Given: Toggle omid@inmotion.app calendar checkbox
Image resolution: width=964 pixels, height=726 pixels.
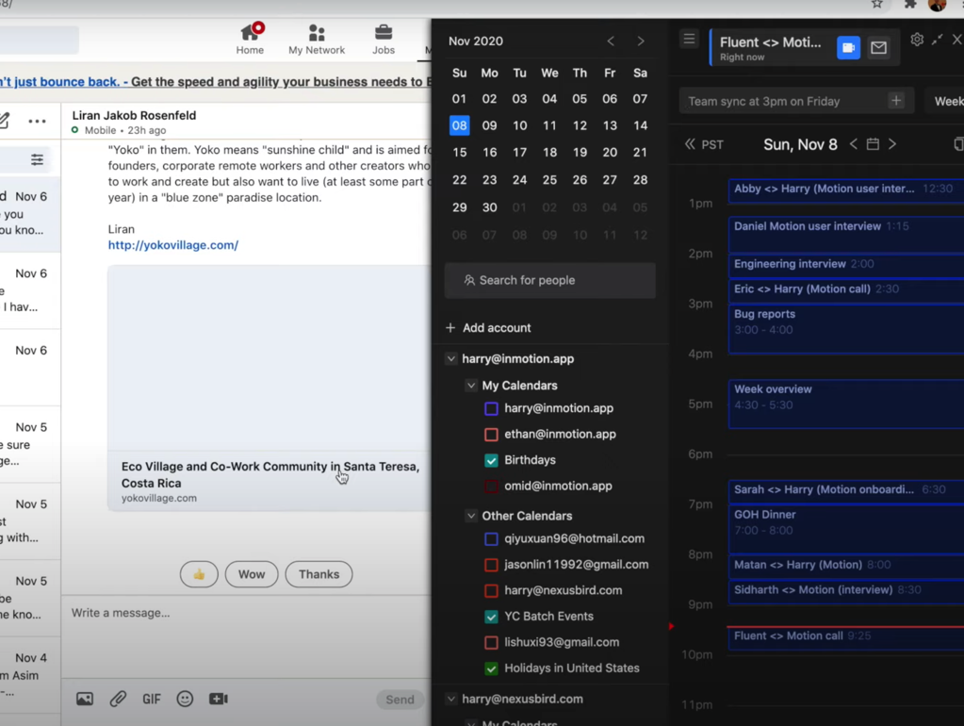Looking at the screenshot, I should click(491, 487).
